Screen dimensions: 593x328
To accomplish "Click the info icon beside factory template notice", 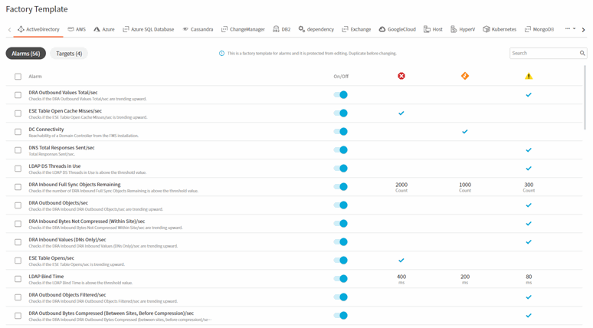I will [x=222, y=54].
